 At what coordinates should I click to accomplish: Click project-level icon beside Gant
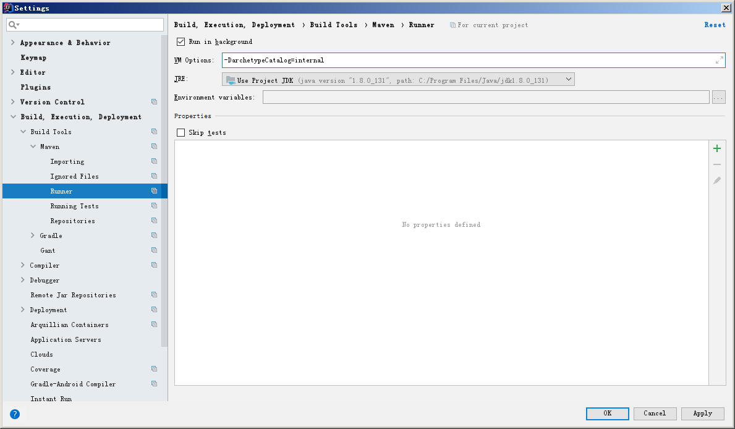click(154, 250)
